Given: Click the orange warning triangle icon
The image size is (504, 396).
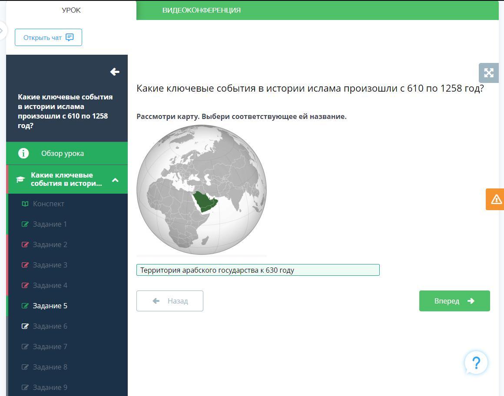Looking at the screenshot, I should click(x=496, y=199).
